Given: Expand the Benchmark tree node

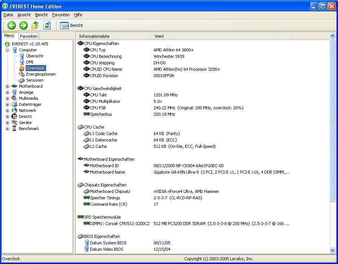Looking at the screenshot, I should pyautogui.click(x=7, y=129).
